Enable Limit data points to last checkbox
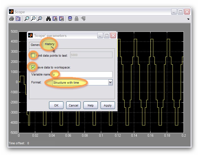199x155 pixels. (x=33, y=55)
